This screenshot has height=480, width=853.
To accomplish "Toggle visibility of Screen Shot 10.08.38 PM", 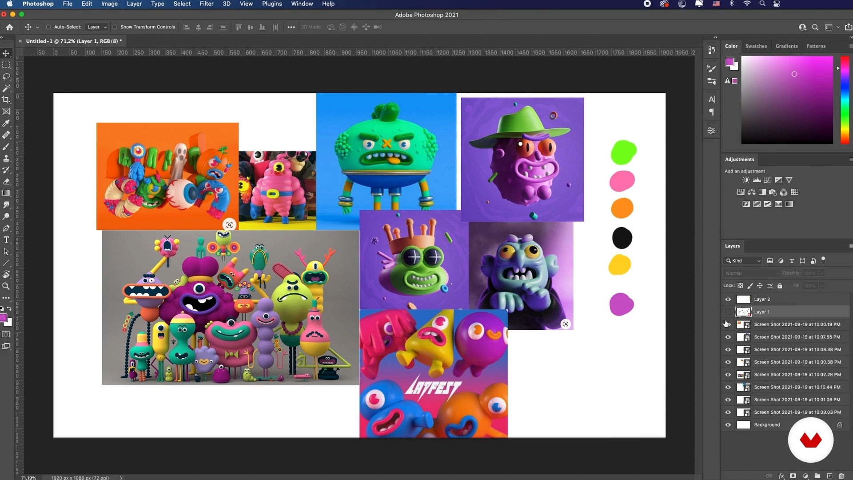I will click(x=728, y=350).
